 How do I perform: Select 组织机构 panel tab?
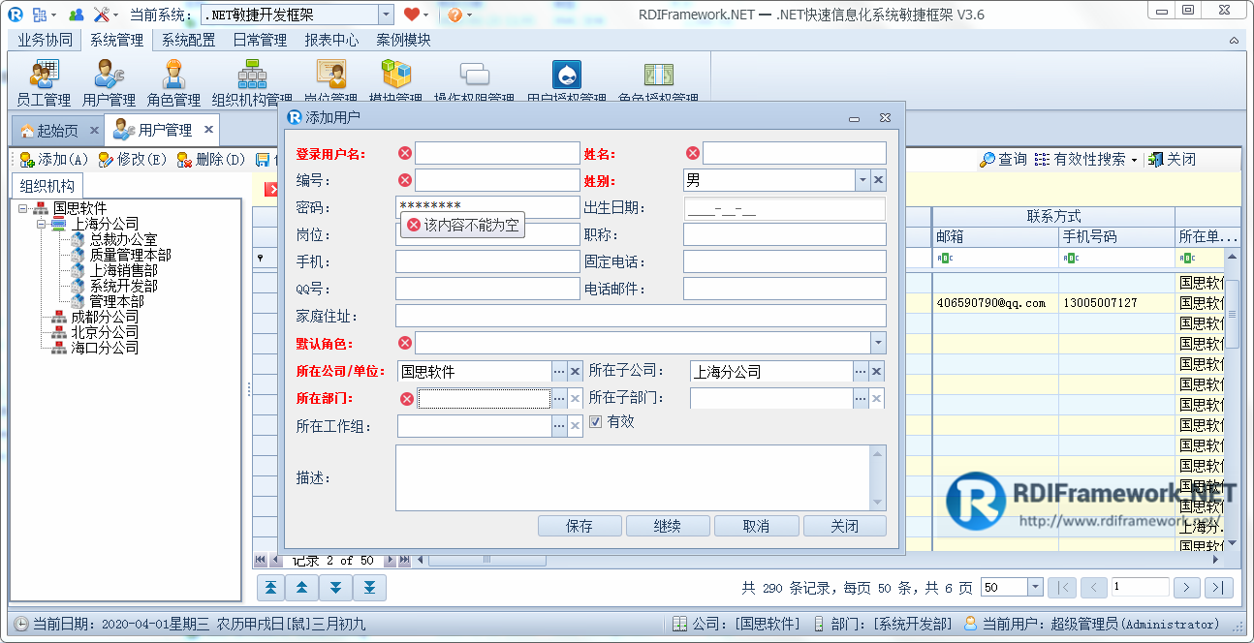[x=47, y=187]
